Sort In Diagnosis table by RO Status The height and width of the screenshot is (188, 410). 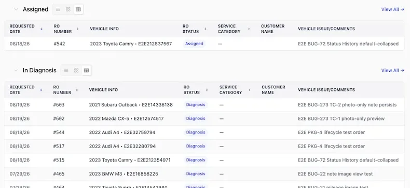pos(207,90)
